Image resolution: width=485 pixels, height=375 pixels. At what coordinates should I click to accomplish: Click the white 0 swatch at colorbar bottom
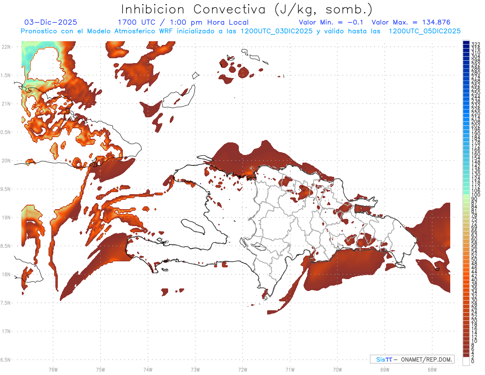click(466, 361)
